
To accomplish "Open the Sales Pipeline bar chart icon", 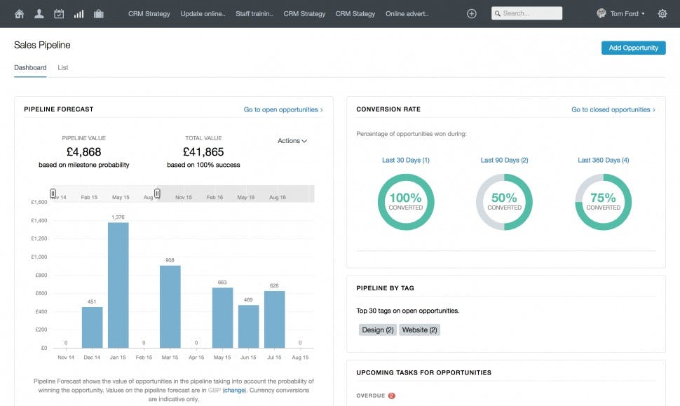I will coord(79,14).
